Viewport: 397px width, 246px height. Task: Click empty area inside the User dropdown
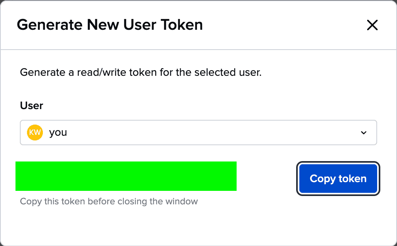(213, 133)
